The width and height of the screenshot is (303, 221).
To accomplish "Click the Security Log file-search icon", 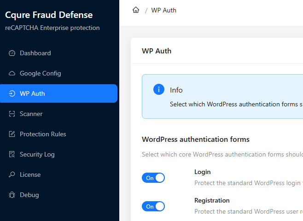I will pos(12,154).
